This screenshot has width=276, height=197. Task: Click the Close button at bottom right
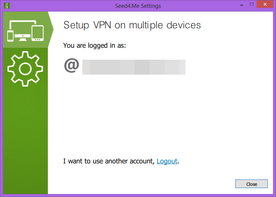coord(251,184)
